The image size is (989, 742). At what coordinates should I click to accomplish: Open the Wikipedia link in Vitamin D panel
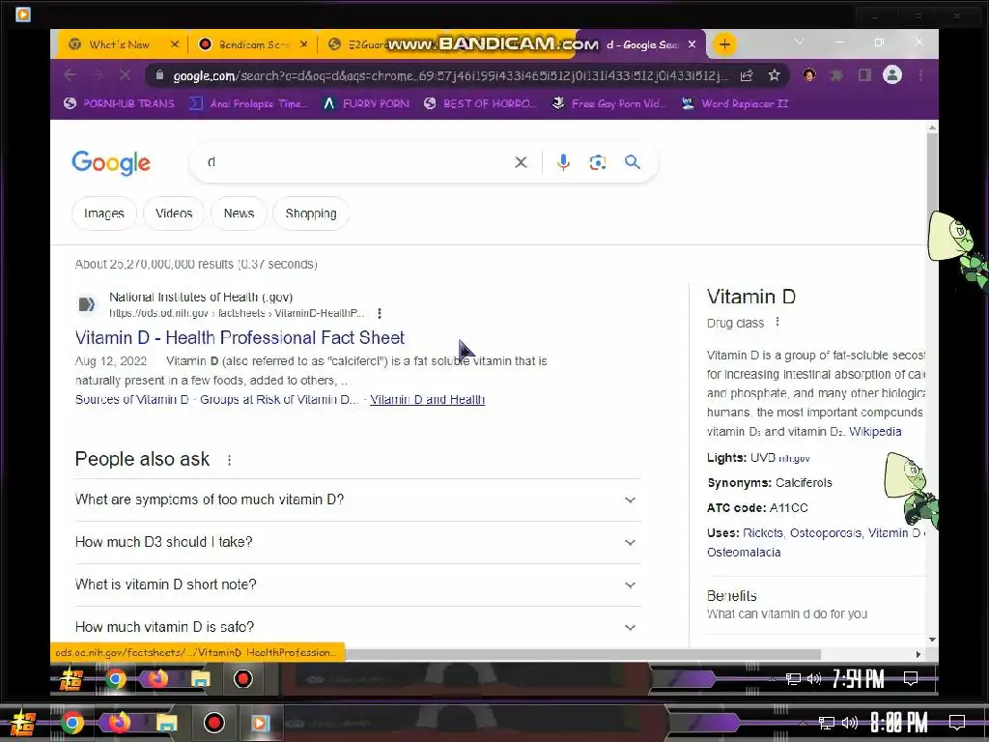click(875, 432)
